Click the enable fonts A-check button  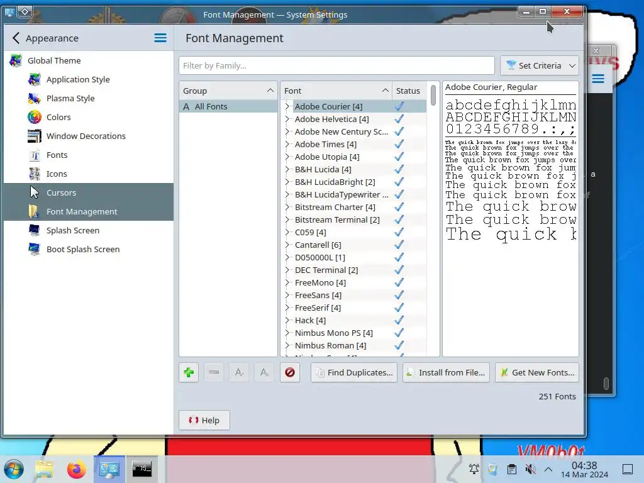[239, 372]
